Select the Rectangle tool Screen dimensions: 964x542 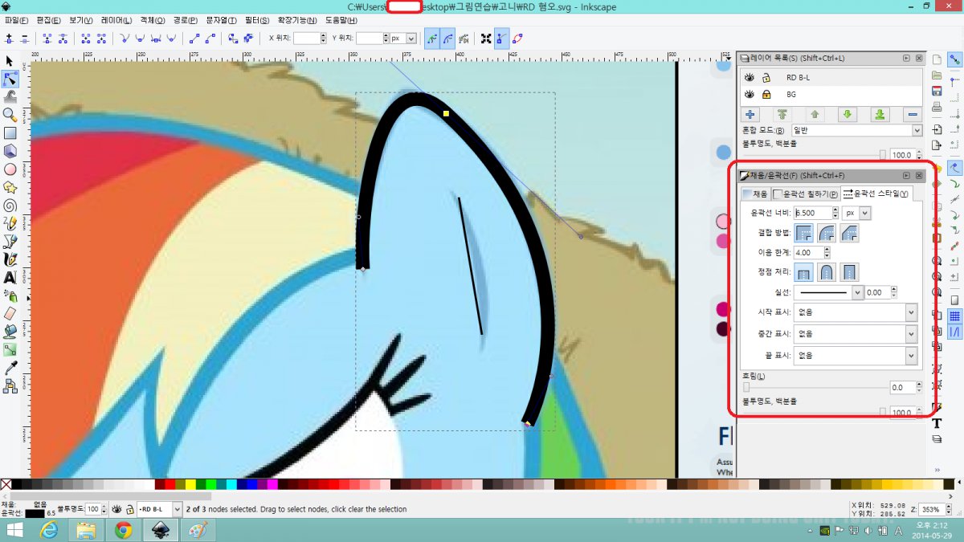tap(10, 132)
